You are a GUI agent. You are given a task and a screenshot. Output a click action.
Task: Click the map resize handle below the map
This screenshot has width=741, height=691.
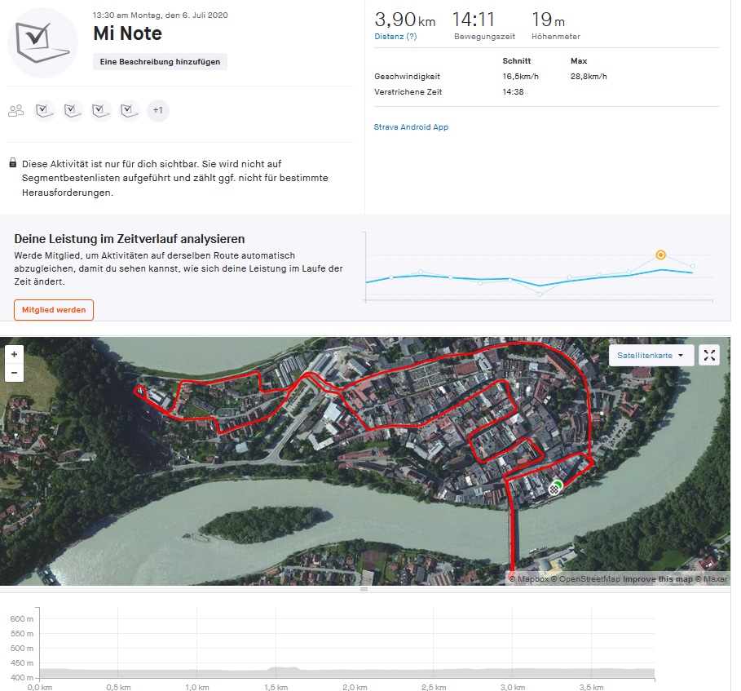(364, 589)
